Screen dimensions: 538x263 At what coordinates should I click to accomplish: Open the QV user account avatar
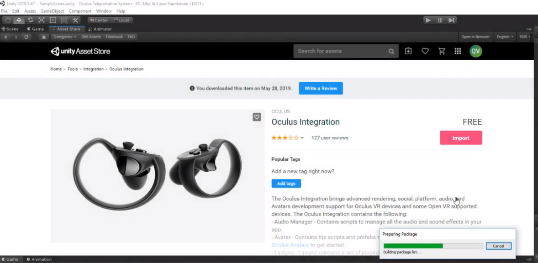tap(475, 51)
